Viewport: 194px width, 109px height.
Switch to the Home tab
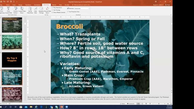click(8, 5)
